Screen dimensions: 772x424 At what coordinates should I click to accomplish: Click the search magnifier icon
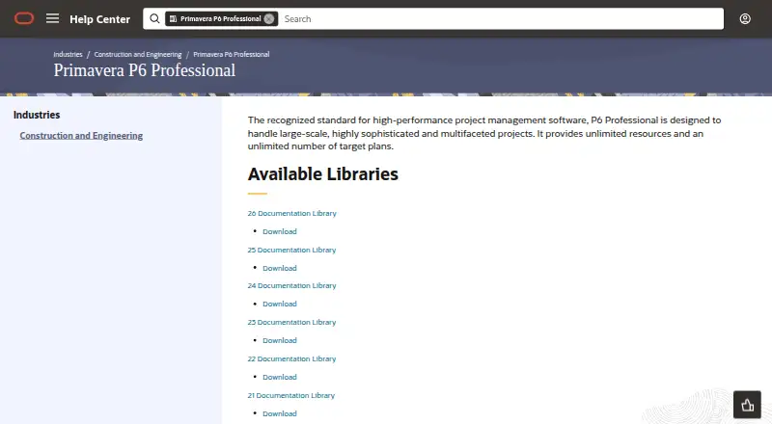154,18
